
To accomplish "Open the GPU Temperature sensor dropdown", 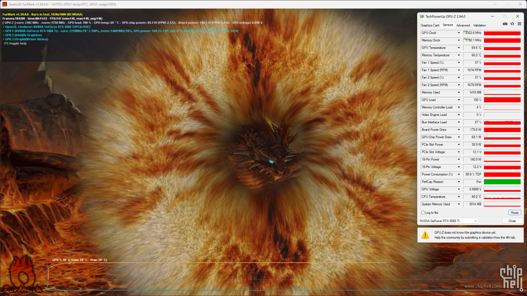I will 458,48.
